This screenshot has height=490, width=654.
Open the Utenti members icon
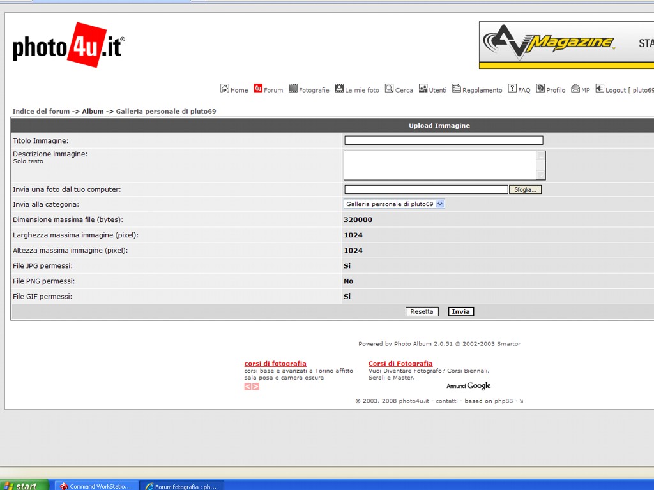[x=423, y=89]
